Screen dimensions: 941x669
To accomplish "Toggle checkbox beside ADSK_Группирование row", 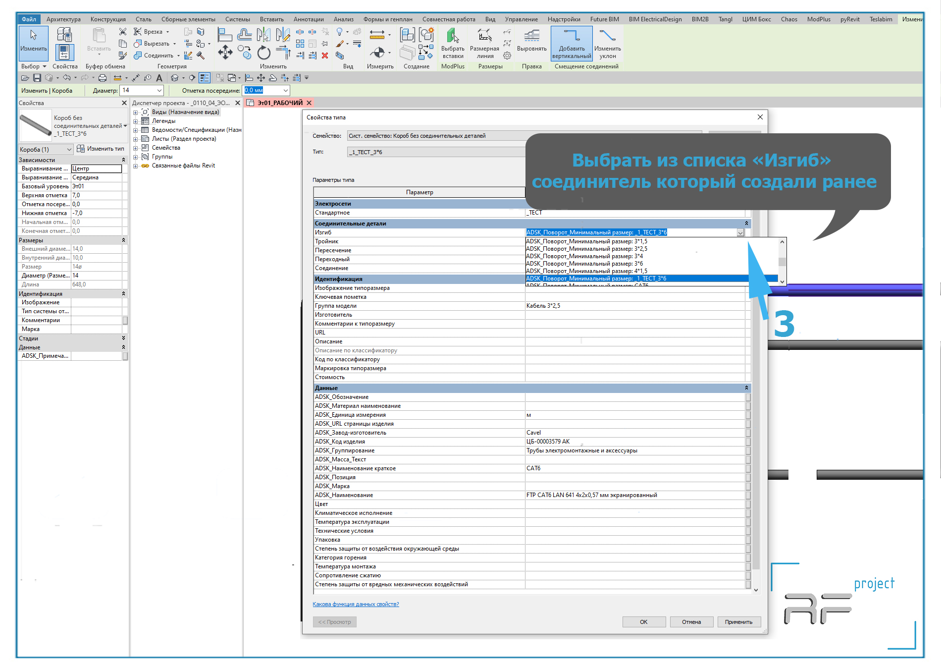I will pyautogui.click(x=748, y=450).
